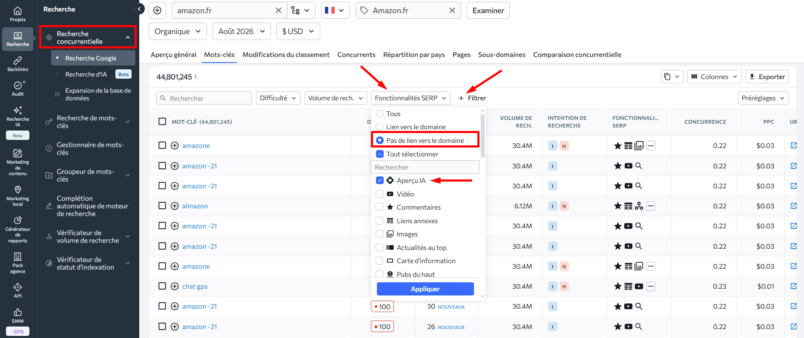This screenshot has width=804, height=338.
Task: Click the Exporter button
Action: coord(767,77)
